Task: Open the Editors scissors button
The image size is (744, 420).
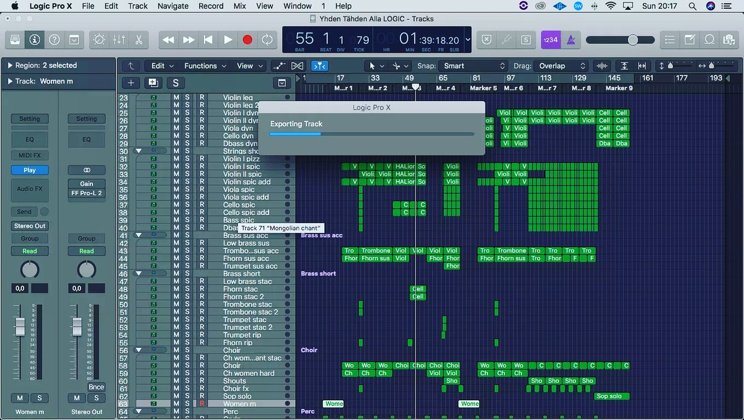Action: point(139,40)
